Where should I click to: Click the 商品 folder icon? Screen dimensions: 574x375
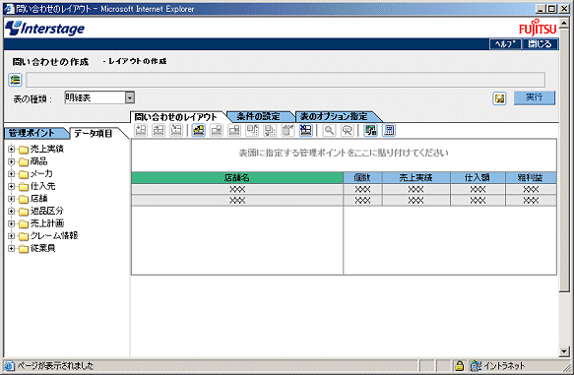24,161
